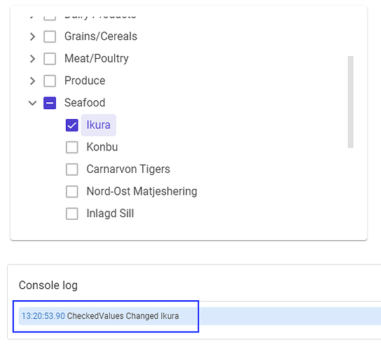Image resolution: width=381 pixels, height=350 pixels.
Task: Tick the Produce checkbox
Action: pyautogui.click(x=50, y=81)
